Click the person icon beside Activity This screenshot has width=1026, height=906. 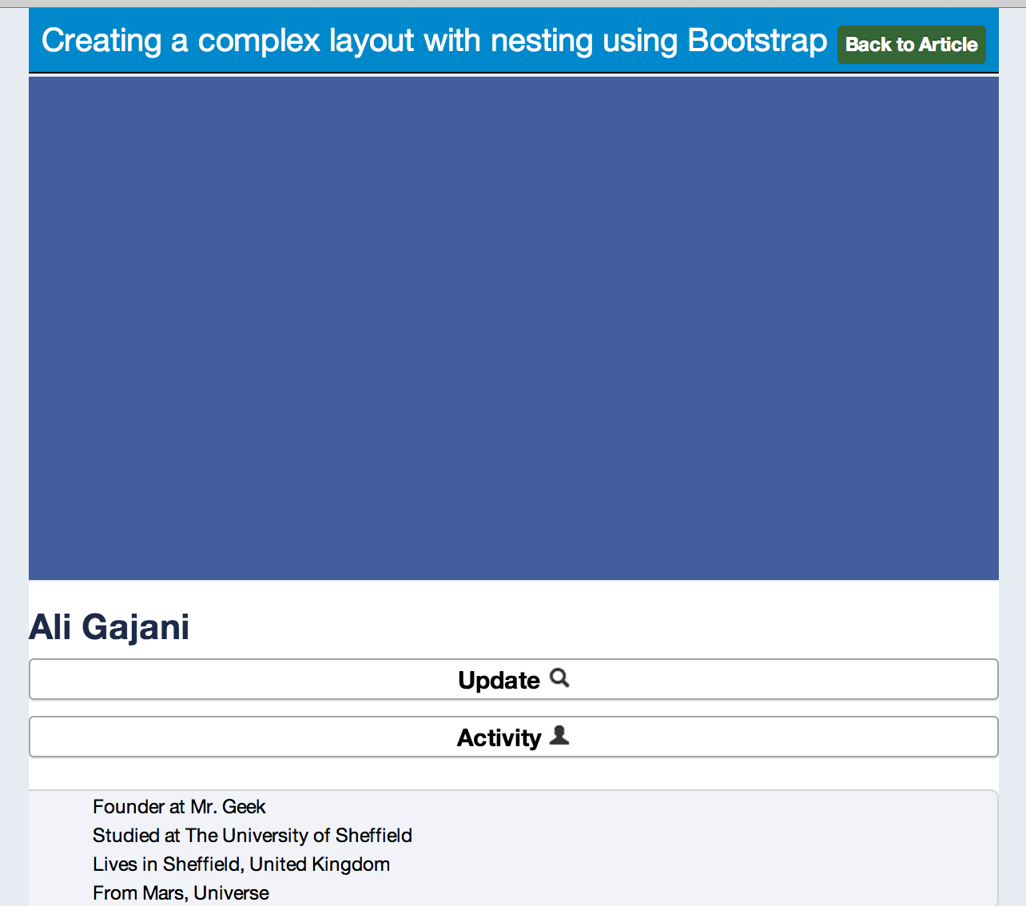560,735
